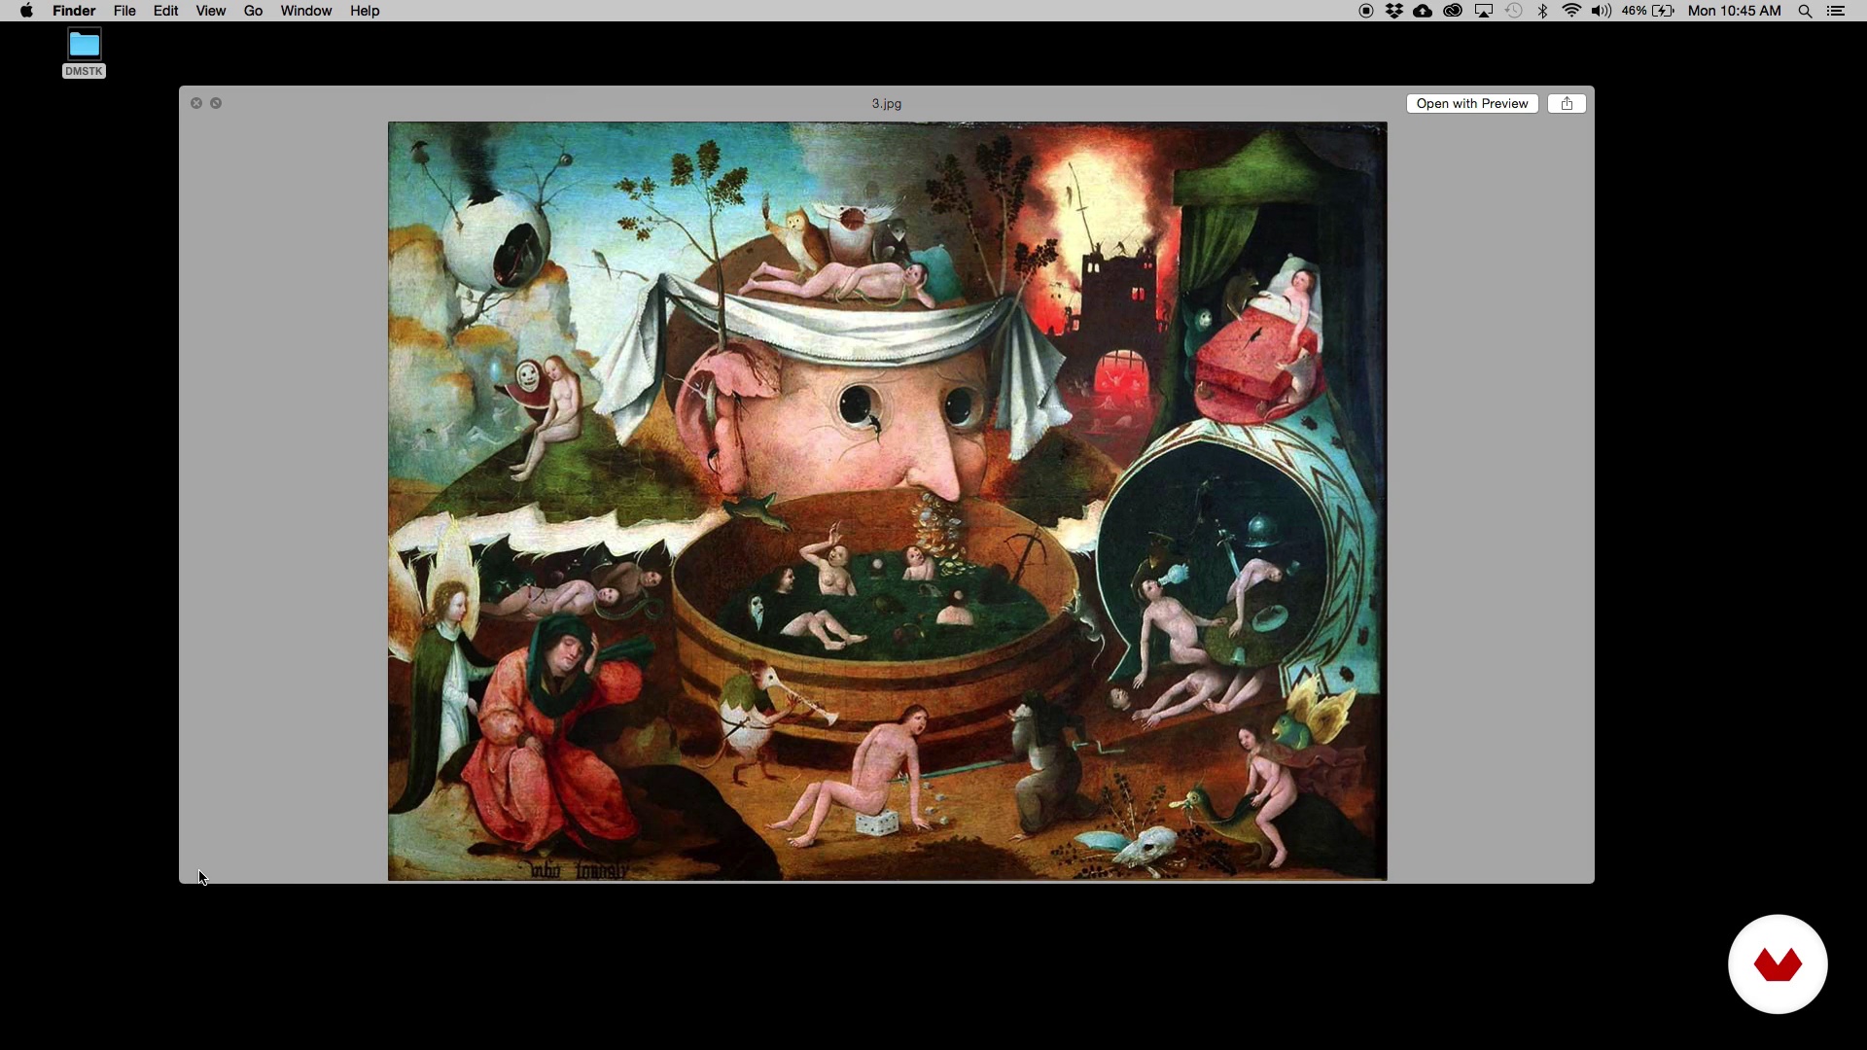Open Notification Center

[x=1836, y=11]
